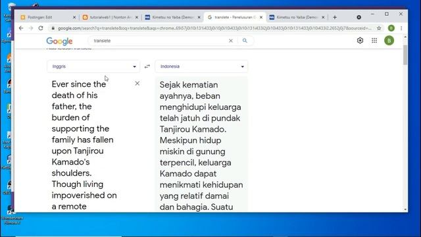
Task: Click the Indonesian translation output
Action: (201, 145)
